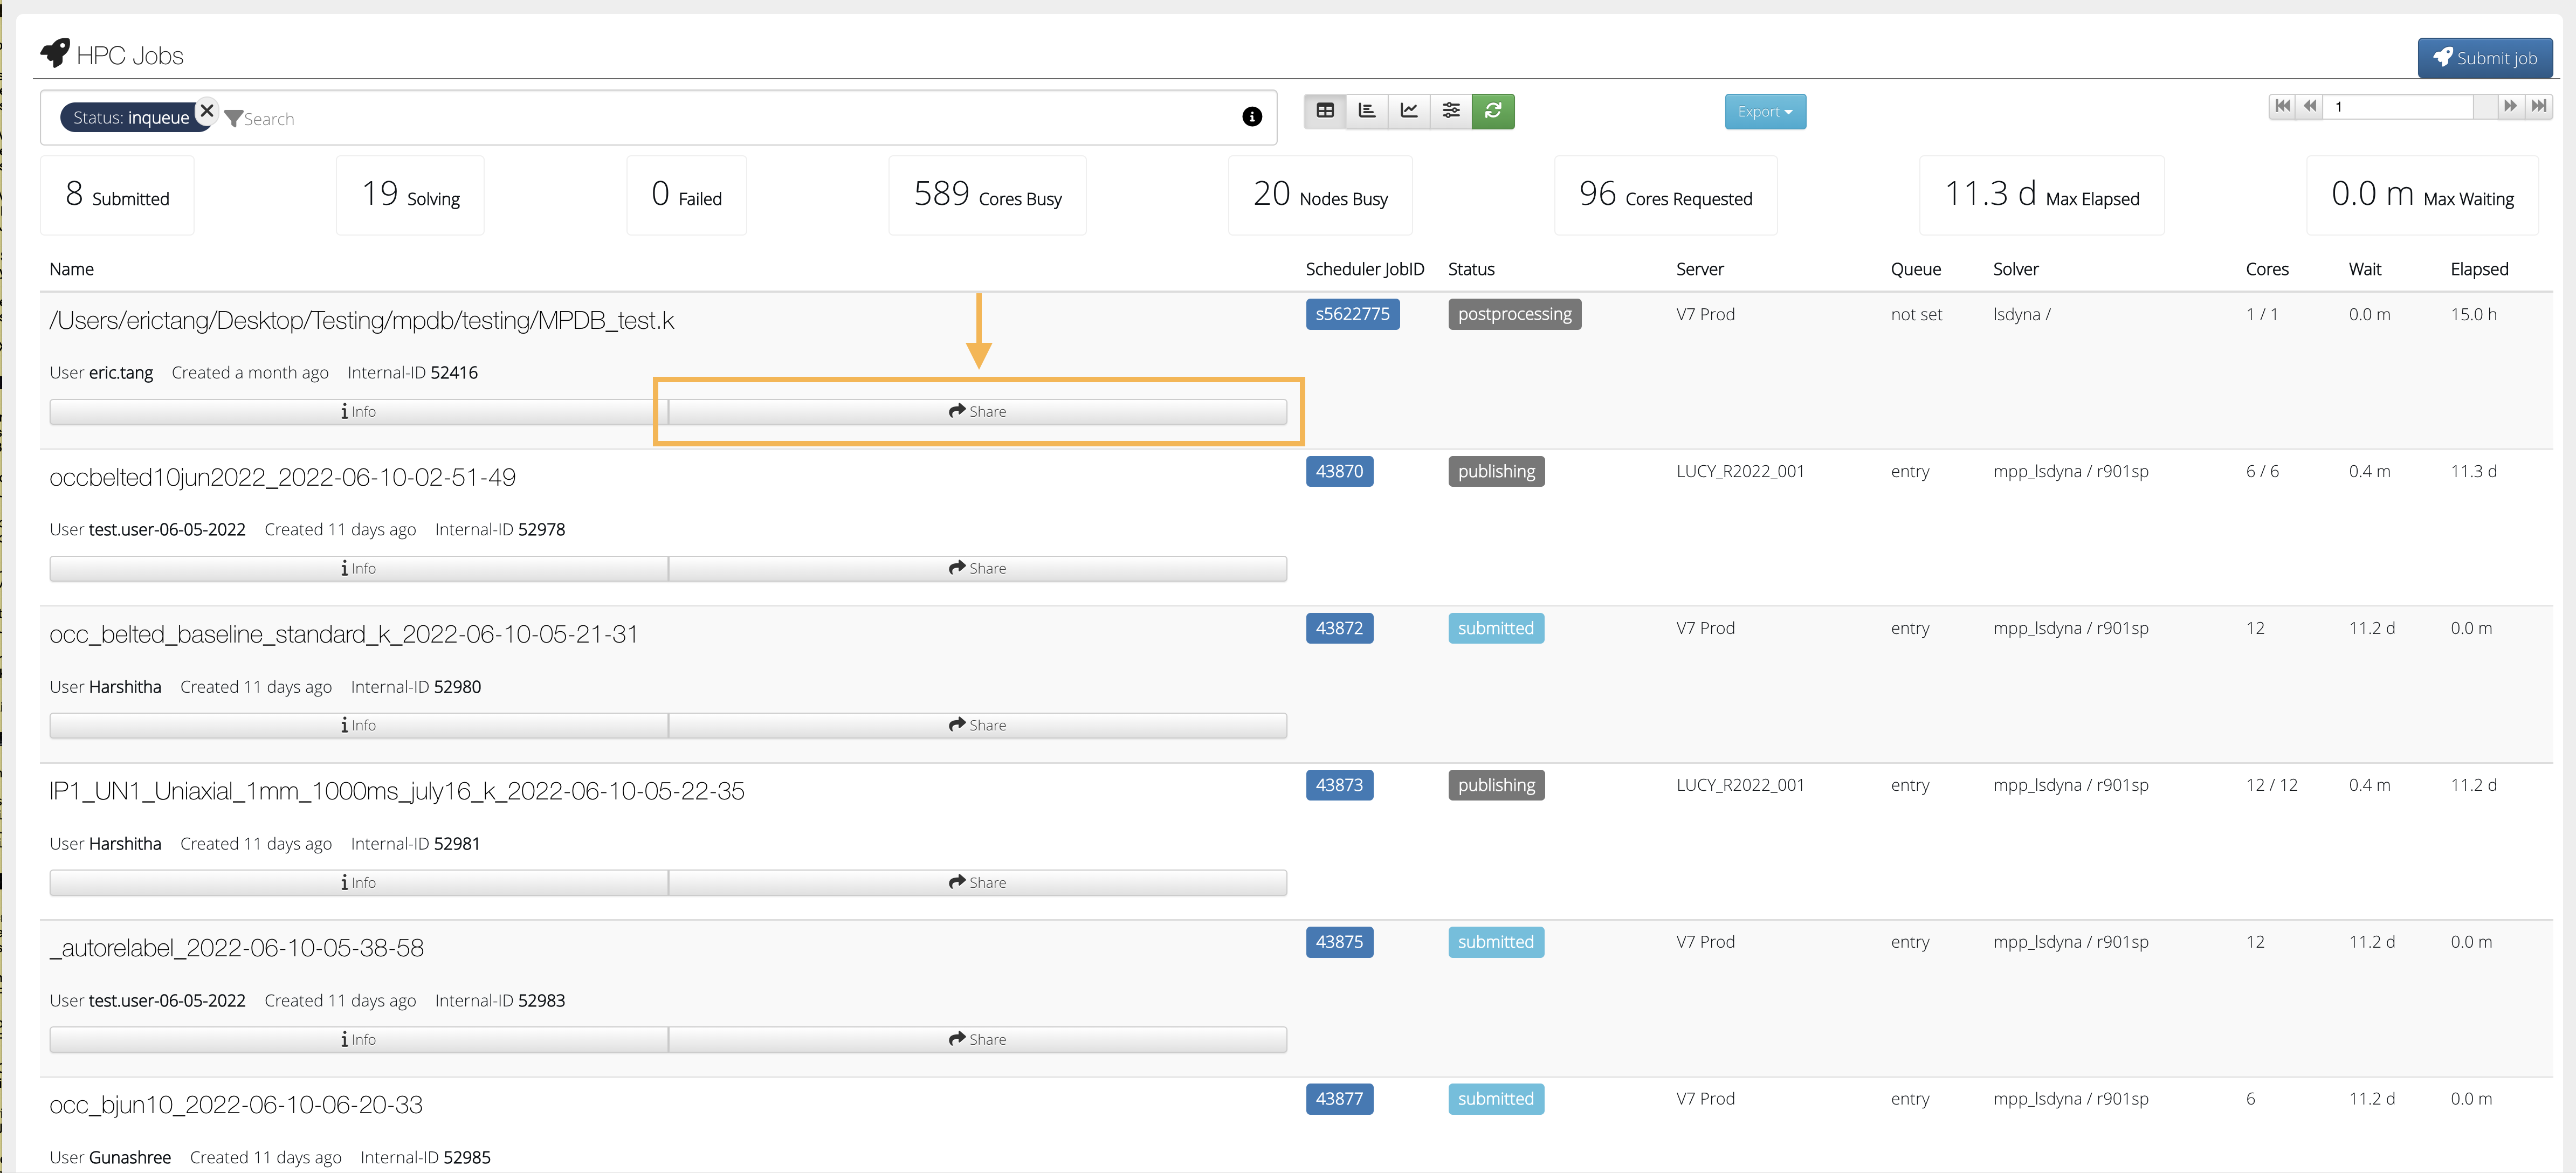Click the Submit job button
Viewport: 2576px width, 1173px height.
(2484, 58)
